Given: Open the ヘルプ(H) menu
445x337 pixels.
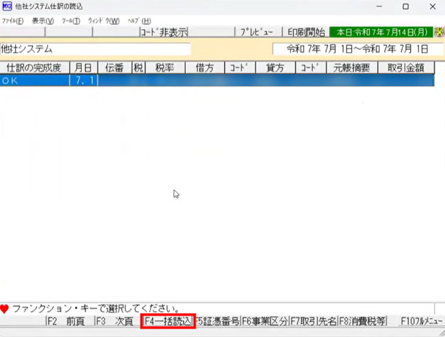Looking at the screenshot, I should point(137,21).
